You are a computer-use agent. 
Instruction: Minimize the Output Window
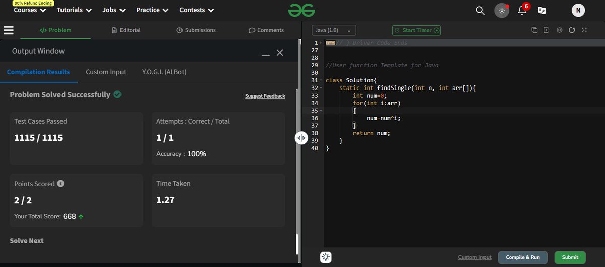(x=266, y=55)
